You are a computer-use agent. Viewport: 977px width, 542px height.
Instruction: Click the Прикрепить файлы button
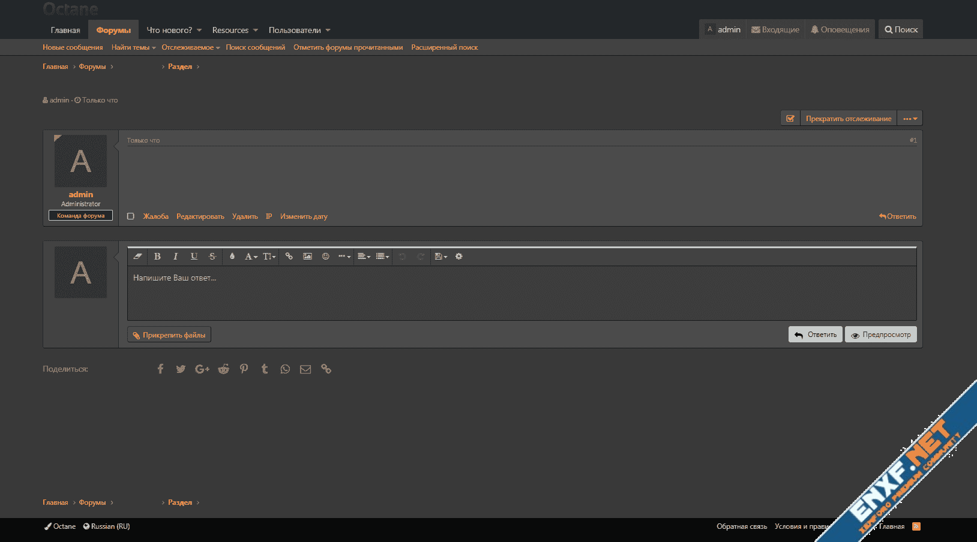point(169,335)
